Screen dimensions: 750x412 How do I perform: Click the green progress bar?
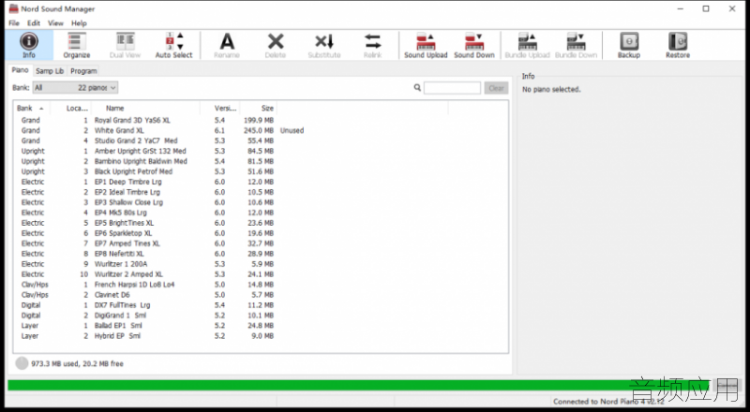(x=359, y=385)
